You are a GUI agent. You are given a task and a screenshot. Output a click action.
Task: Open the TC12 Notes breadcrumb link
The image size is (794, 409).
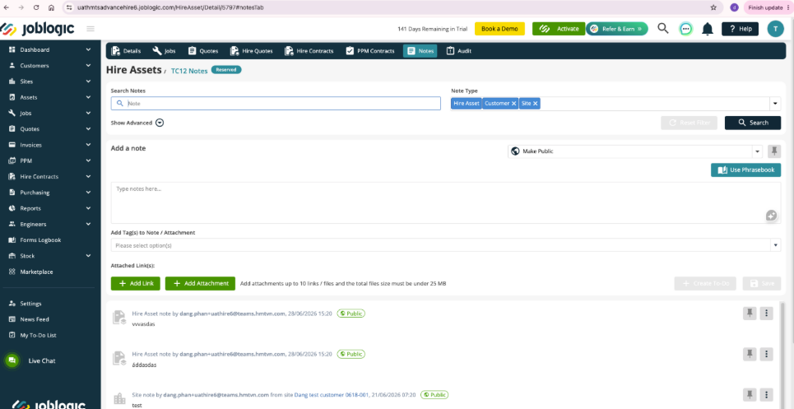(189, 72)
